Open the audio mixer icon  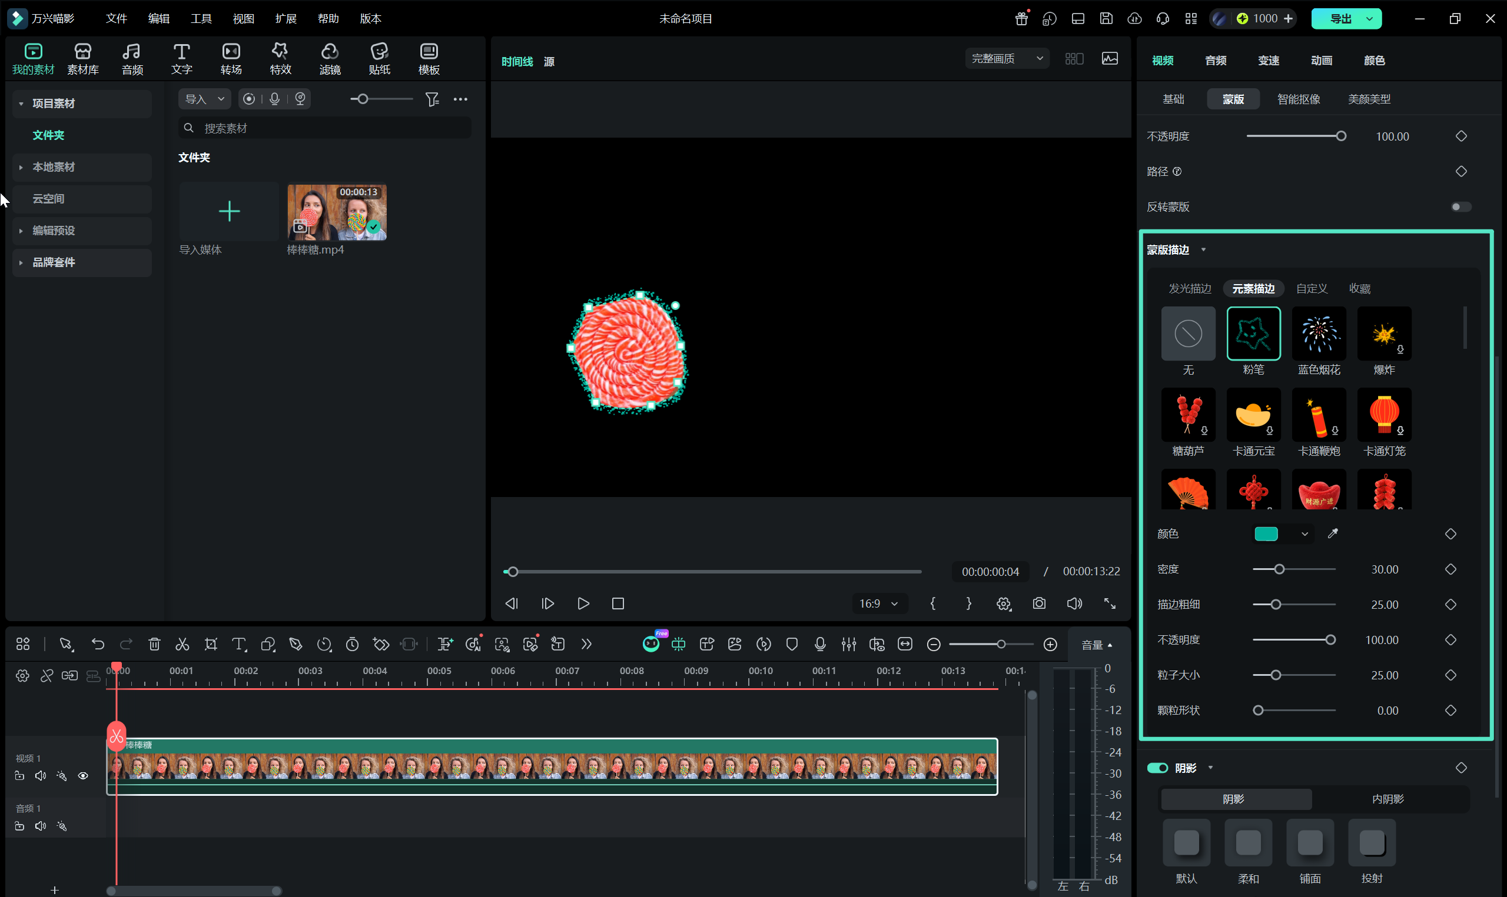(x=848, y=644)
